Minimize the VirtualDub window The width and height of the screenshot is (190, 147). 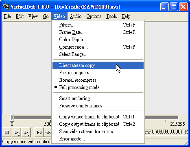pyautogui.click(x=164, y=7)
